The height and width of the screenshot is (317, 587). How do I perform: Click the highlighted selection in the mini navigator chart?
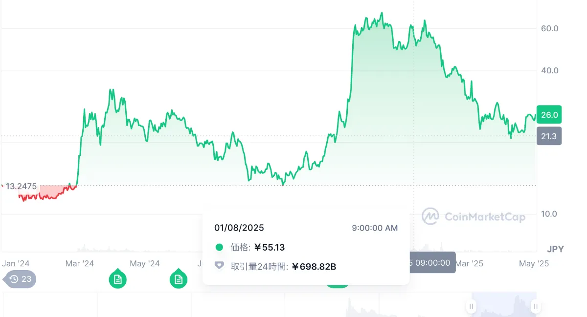coord(503,305)
